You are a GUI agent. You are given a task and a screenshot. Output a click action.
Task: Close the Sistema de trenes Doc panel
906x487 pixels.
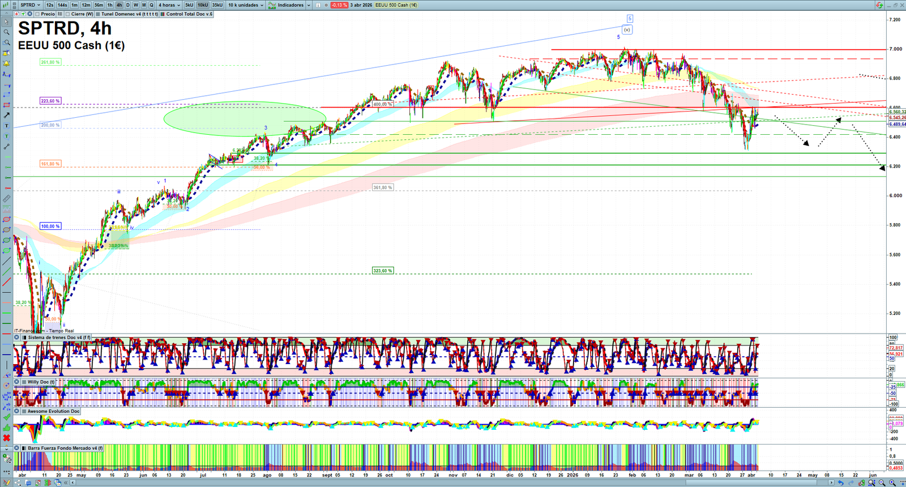tap(17, 338)
